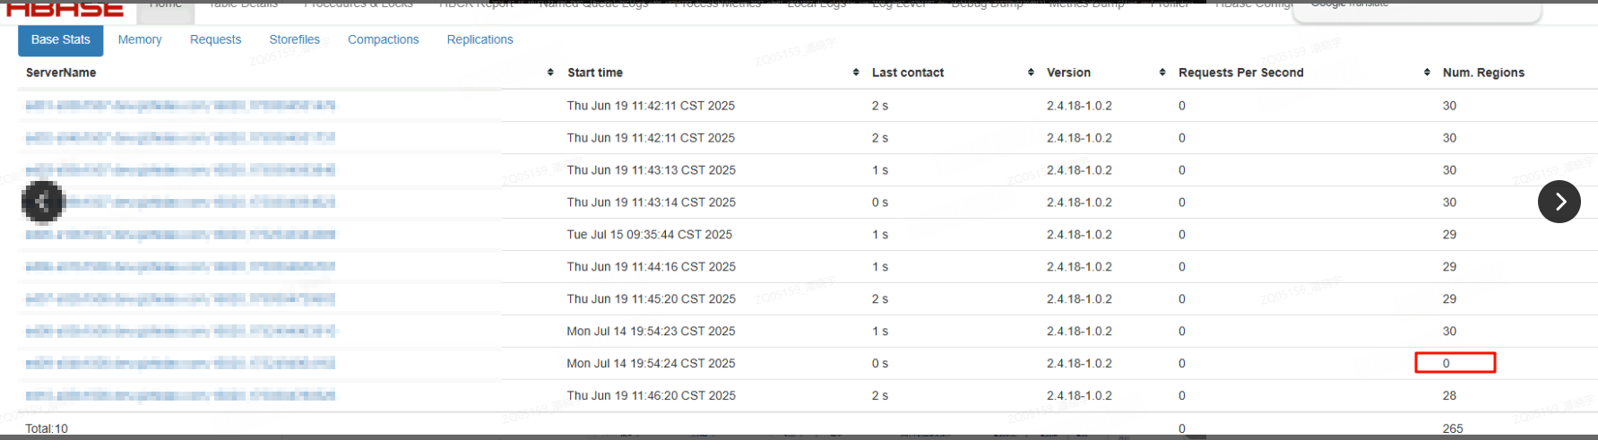Click the sort icon for the Start time column
The width and height of the screenshot is (1598, 440).
pyautogui.click(x=856, y=73)
